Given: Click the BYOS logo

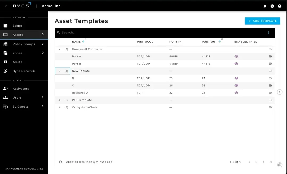Looking at the screenshot, I should [22, 6].
